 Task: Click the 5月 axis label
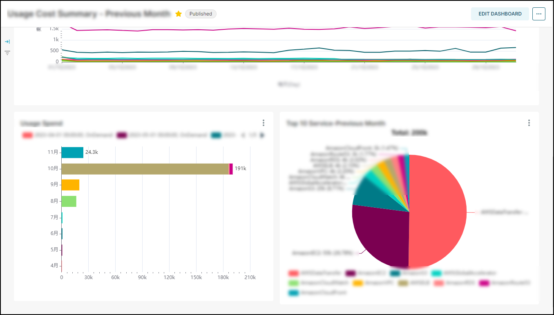click(x=54, y=250)
